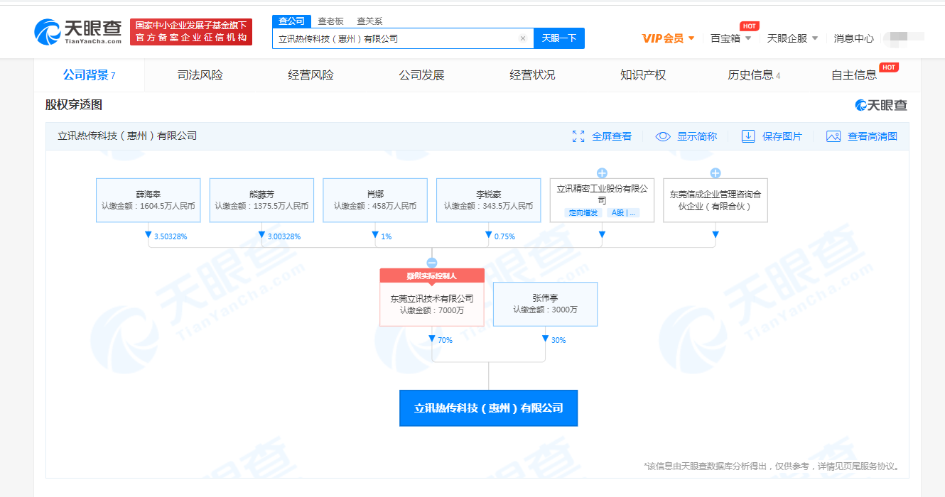Expand the plus above 东莞信成企业管理咨询合伙企业
This screenshot has width=945, height=497.
[715, 173]
